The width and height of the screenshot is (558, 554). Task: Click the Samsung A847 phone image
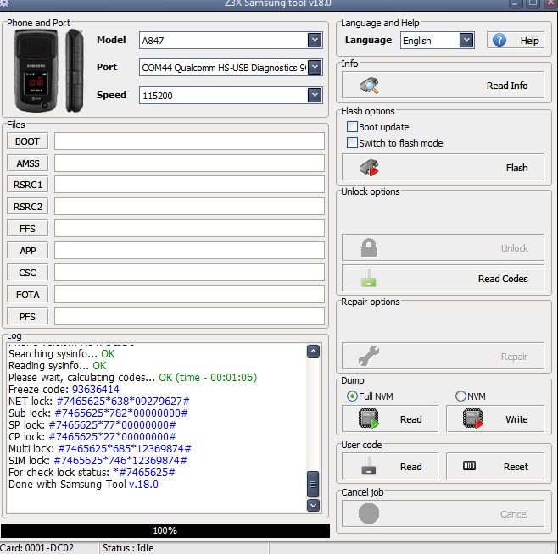click(48, 70)
